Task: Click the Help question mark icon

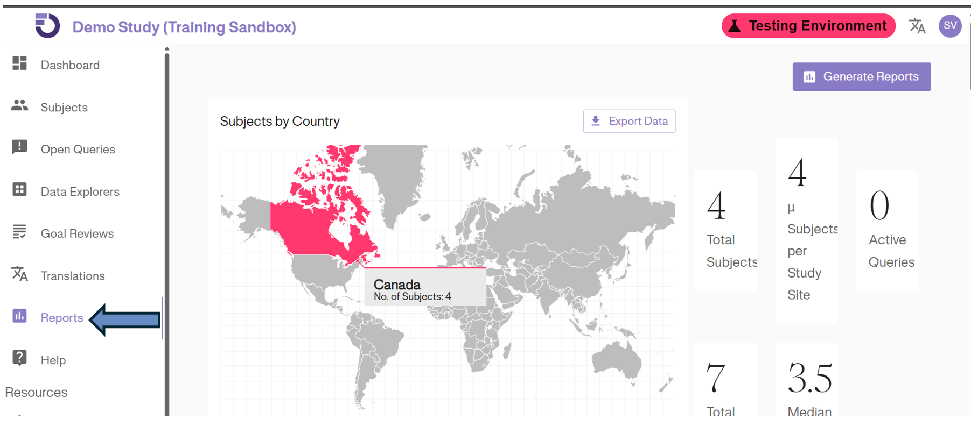Action: point(19,358)
